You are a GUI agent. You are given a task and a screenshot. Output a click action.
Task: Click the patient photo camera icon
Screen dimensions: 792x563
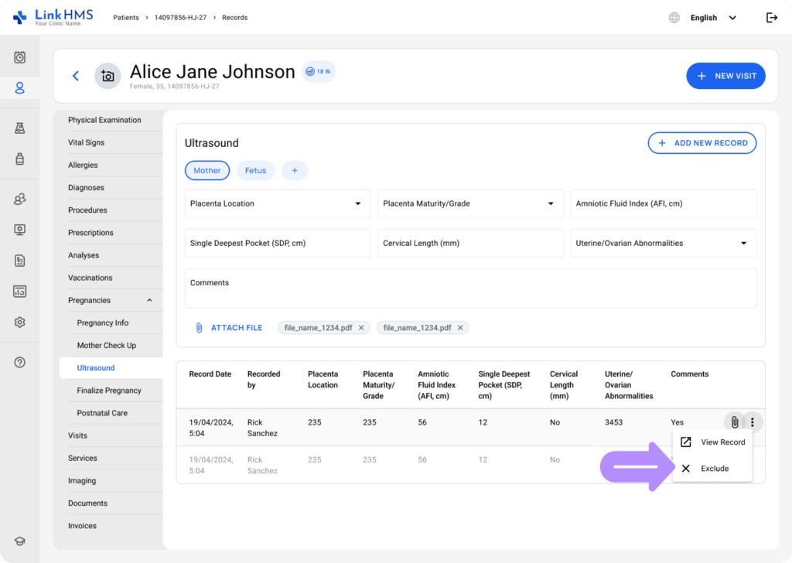point(108,76)
